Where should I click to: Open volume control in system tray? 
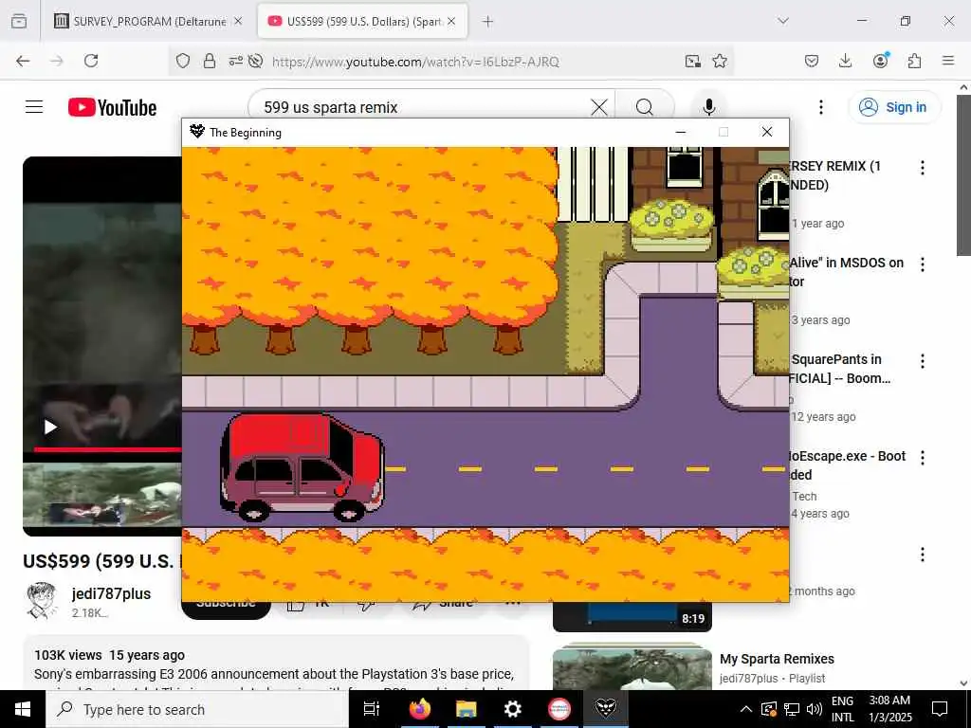tap(815, 709)
